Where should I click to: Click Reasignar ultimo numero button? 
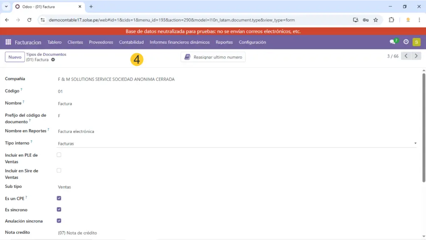(x=213, y=57)
